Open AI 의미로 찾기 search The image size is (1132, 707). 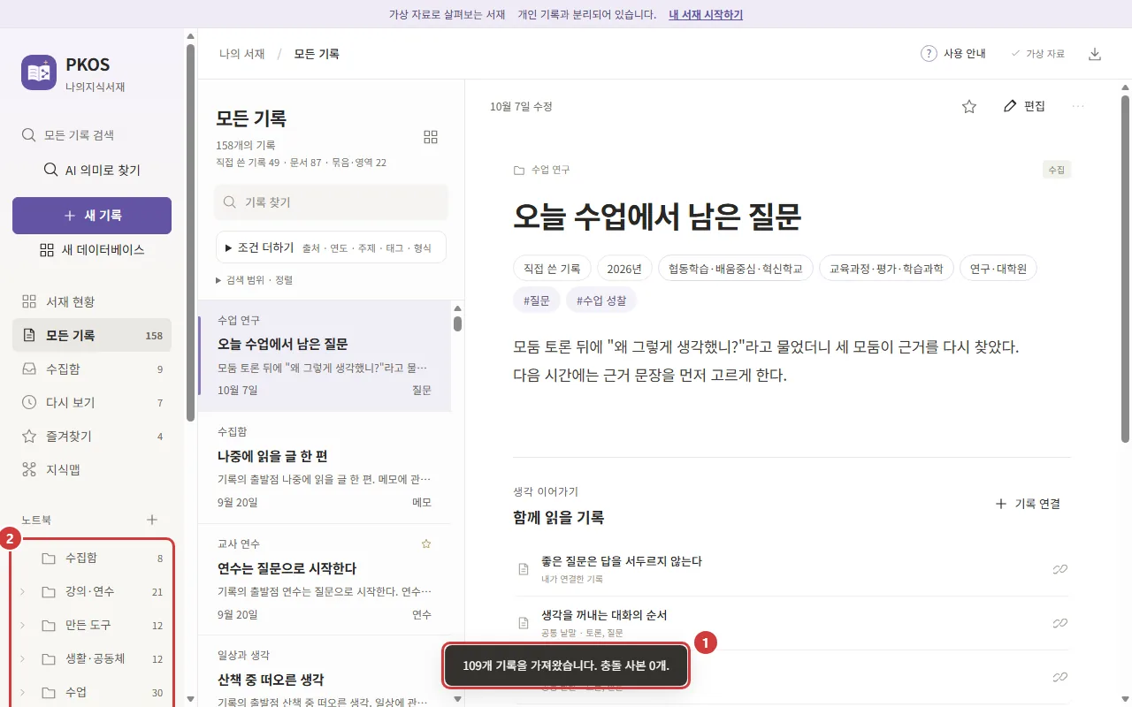92,170
